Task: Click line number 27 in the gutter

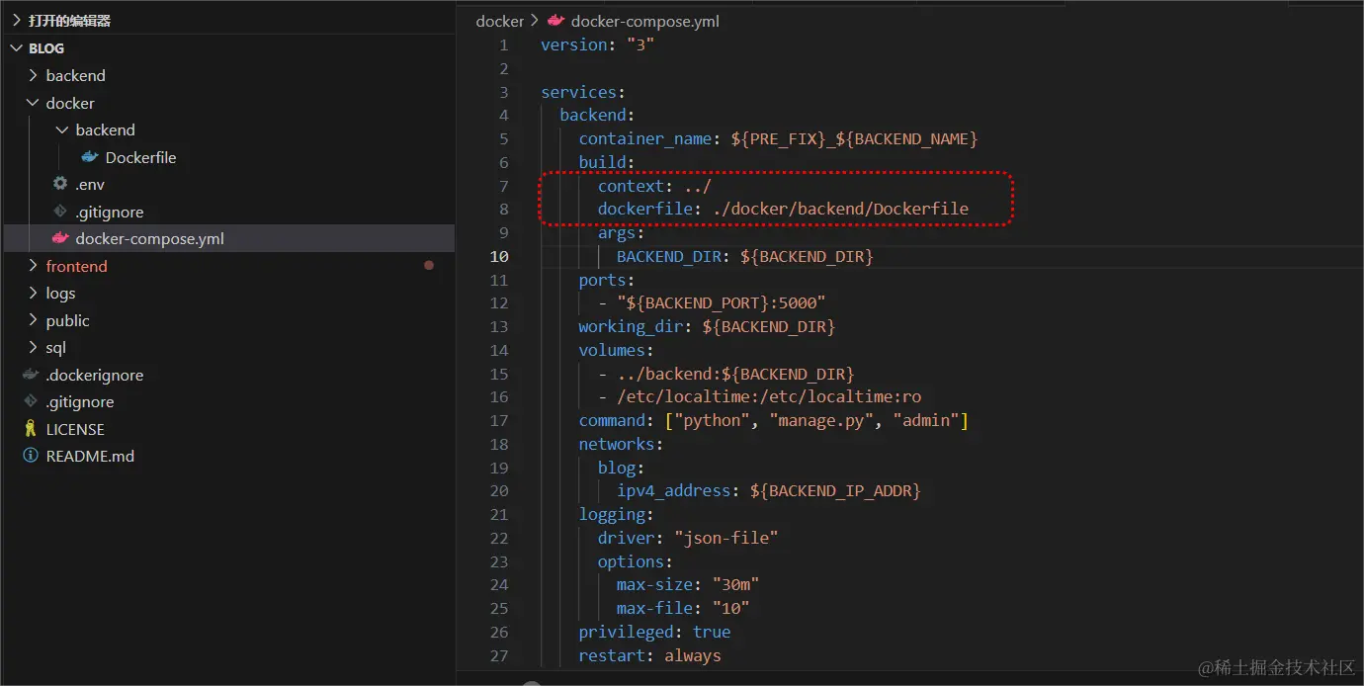Action: tap(499, 655)
